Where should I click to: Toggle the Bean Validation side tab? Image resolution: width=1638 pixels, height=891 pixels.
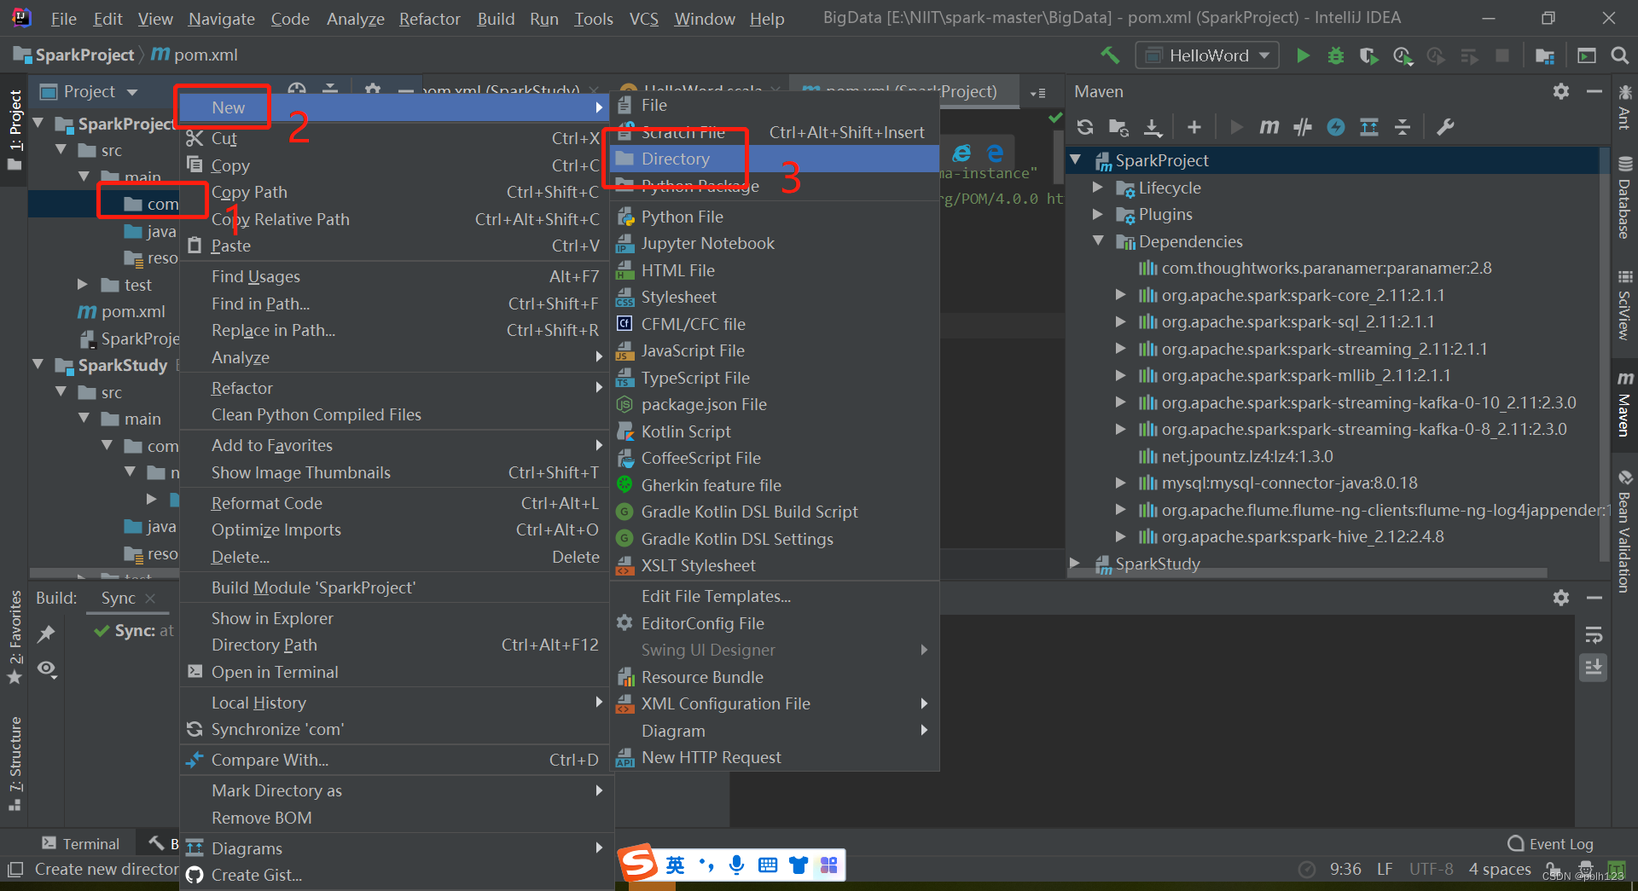tap(1624, 531)
